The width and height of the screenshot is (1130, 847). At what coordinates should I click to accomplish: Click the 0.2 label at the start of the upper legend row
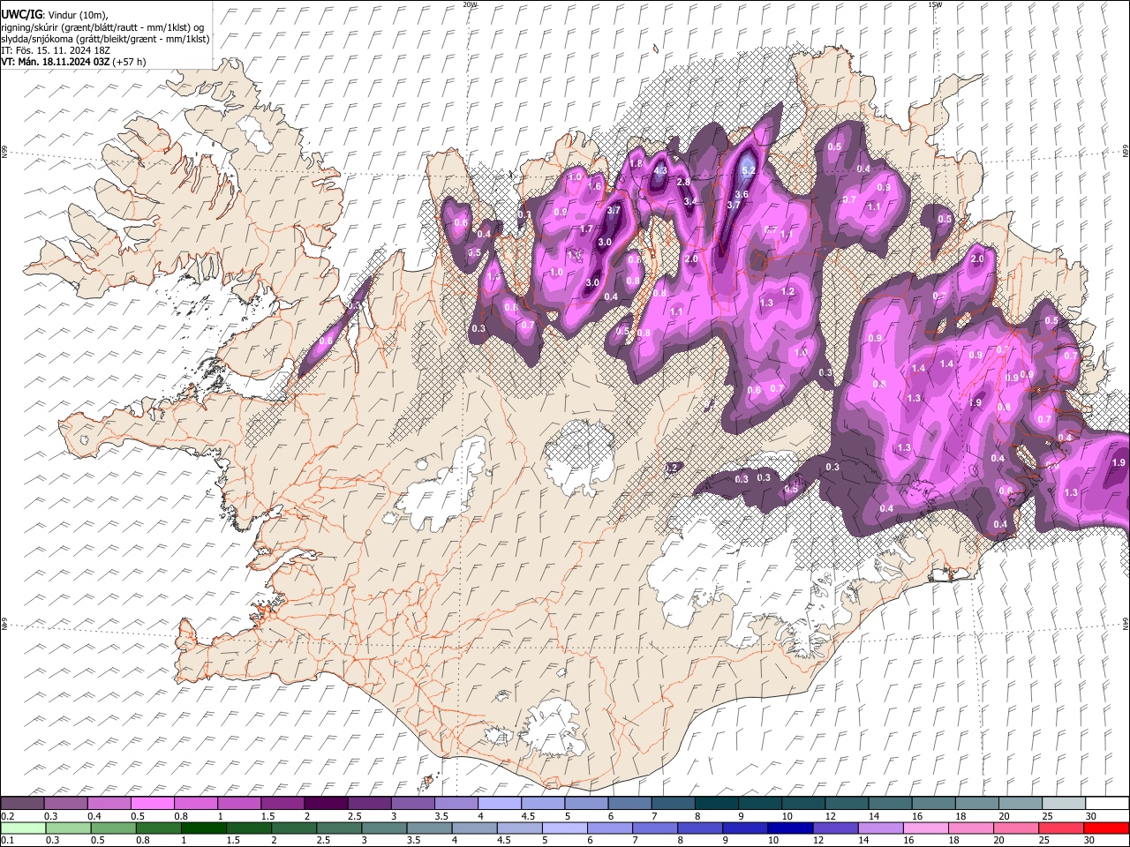[x=7, y=816]
